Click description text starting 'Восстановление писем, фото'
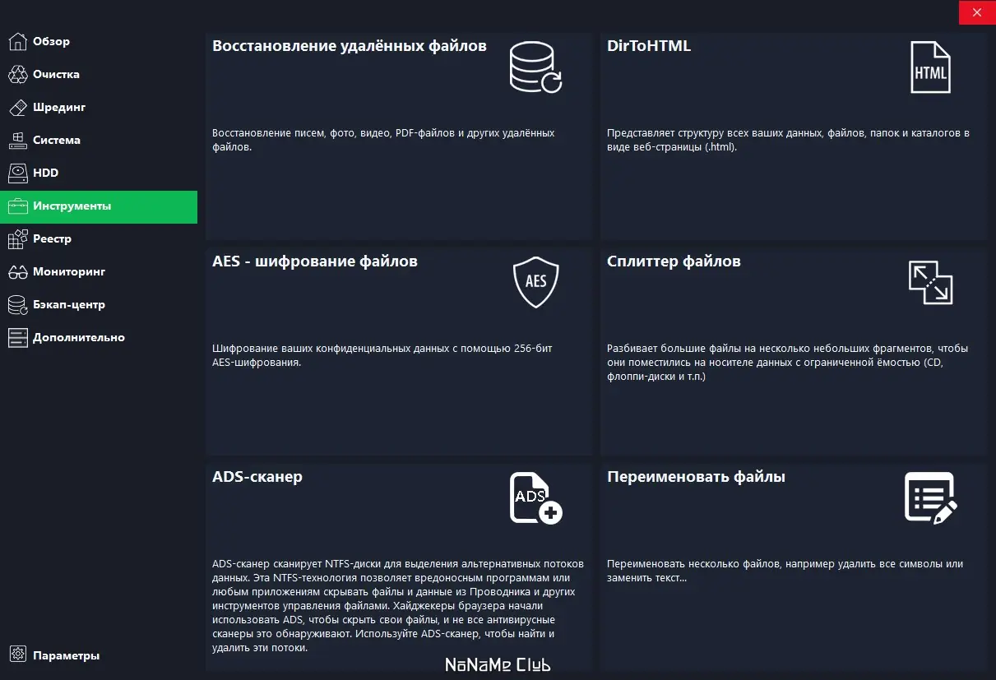996x680 pixels. pyautogui.click(x=383, y=140)
